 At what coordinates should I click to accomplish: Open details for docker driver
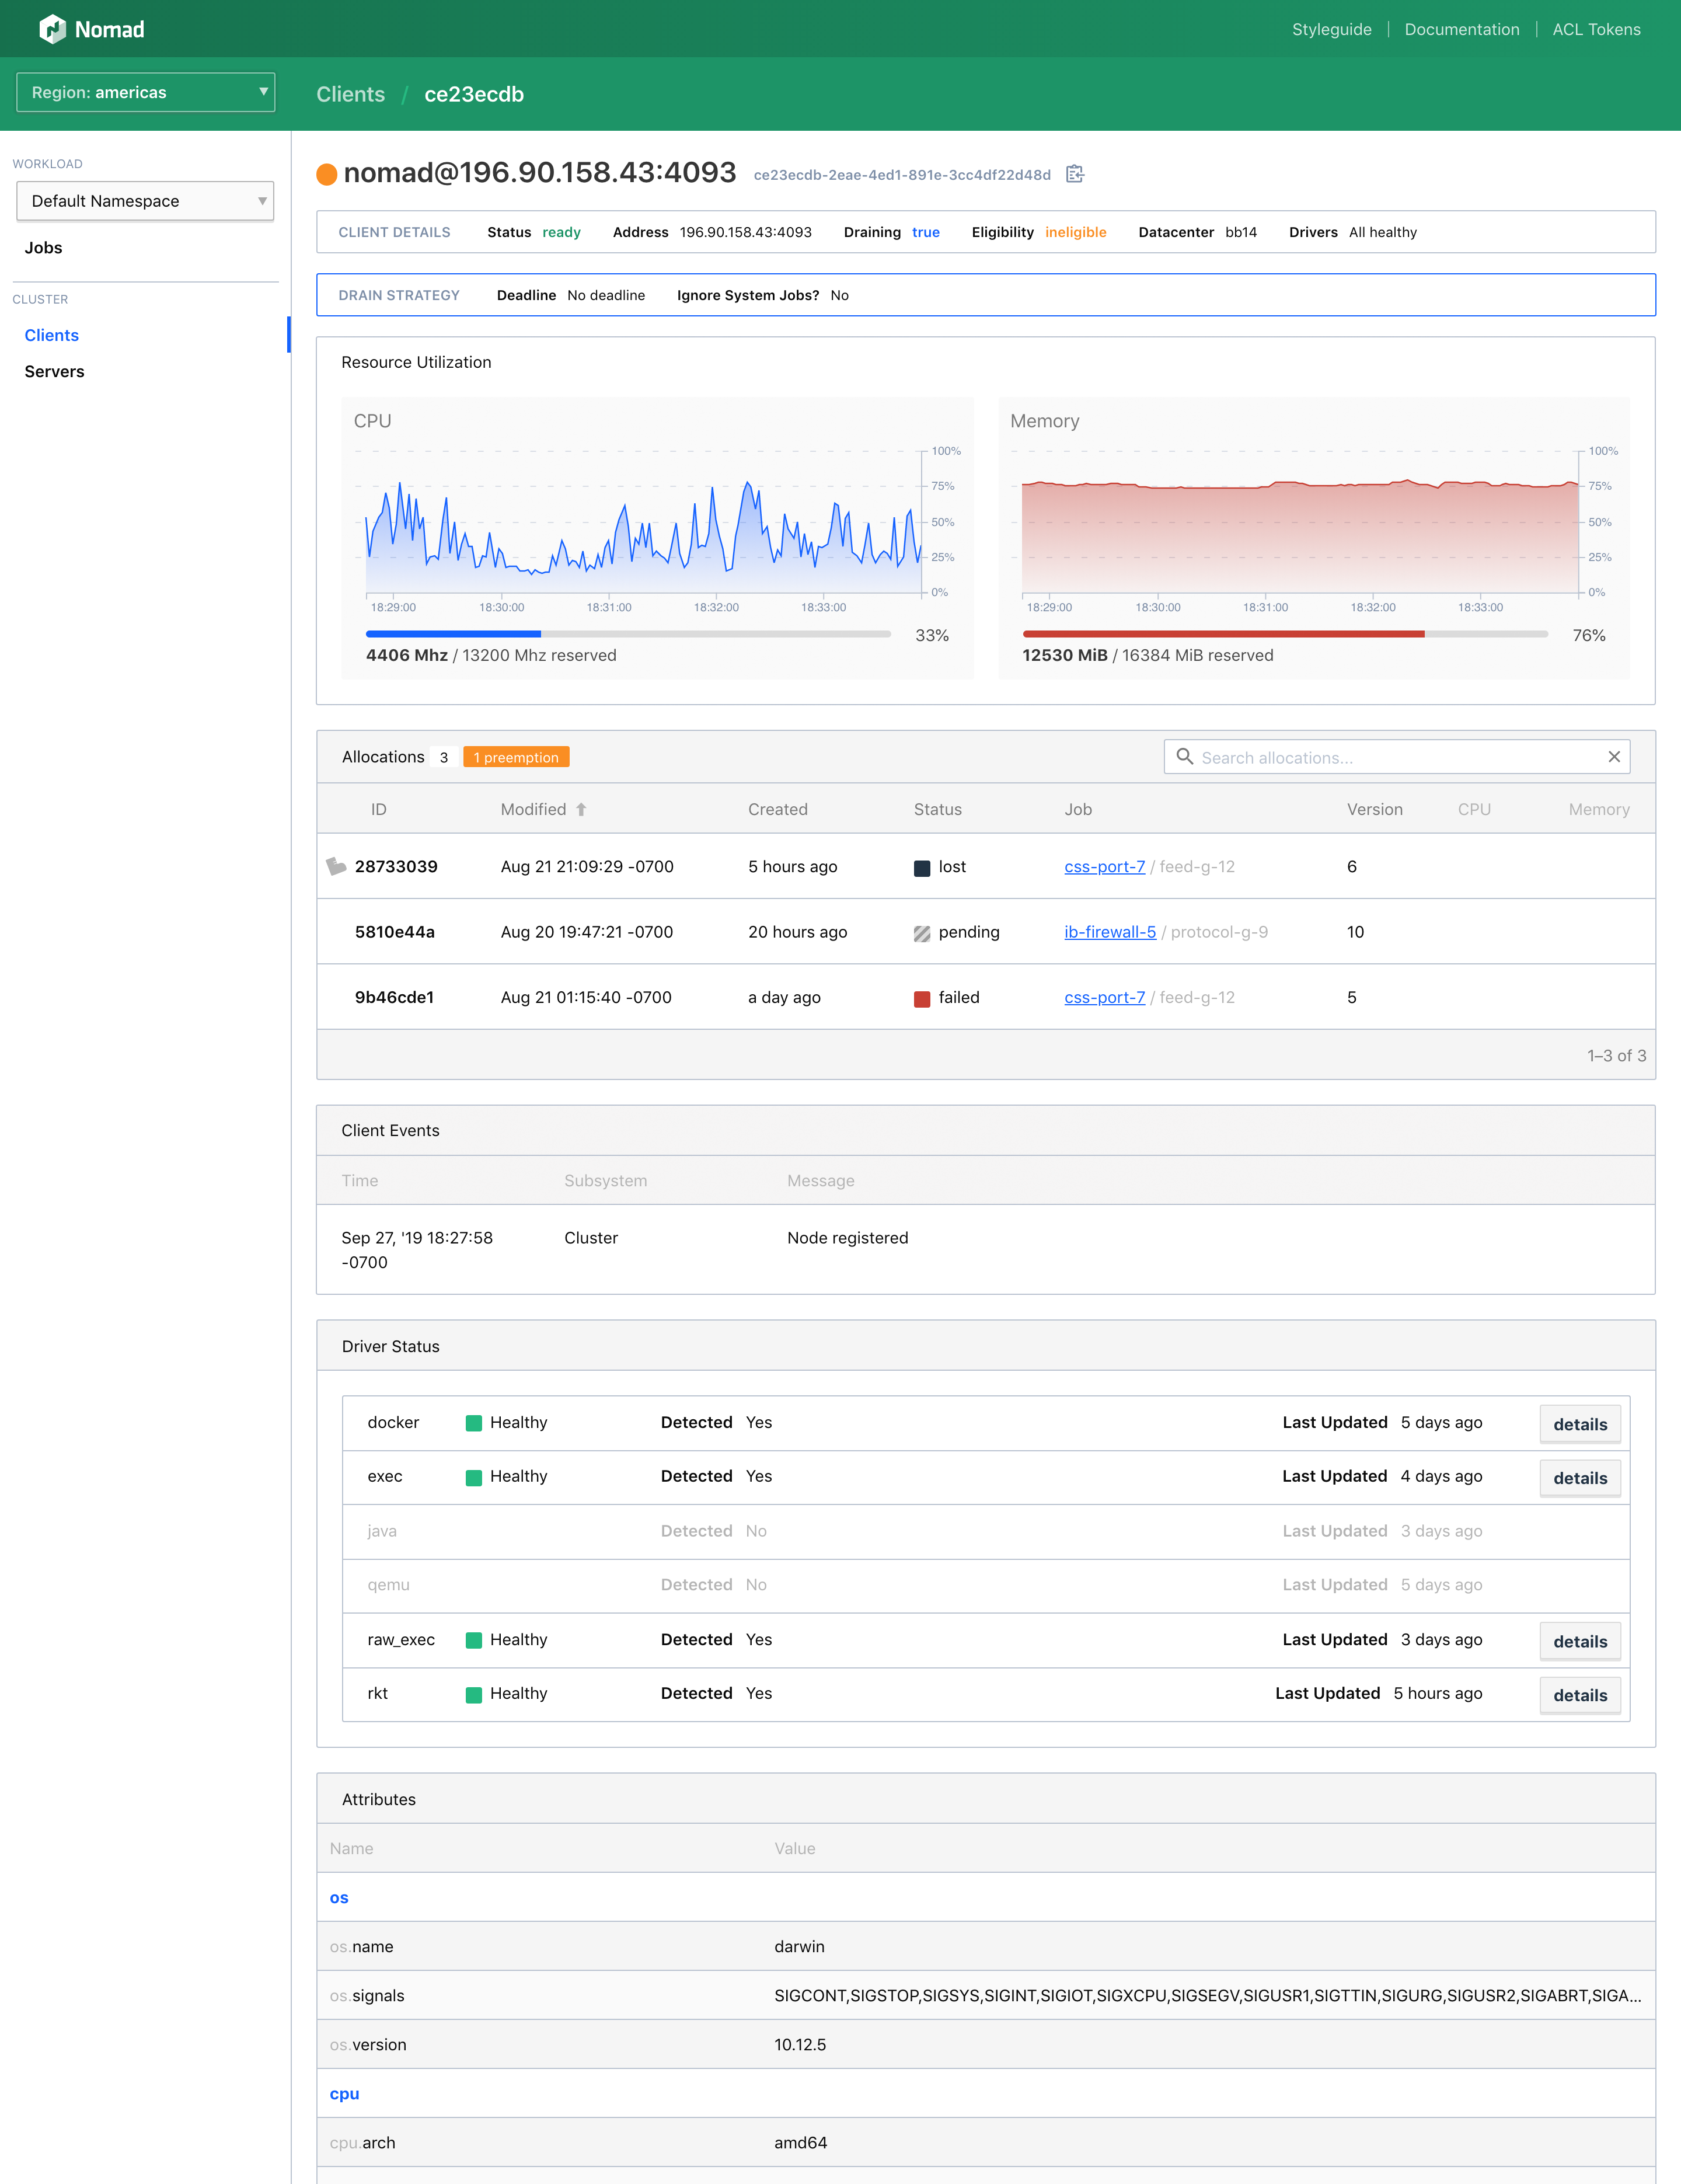pos(1580,1424)
